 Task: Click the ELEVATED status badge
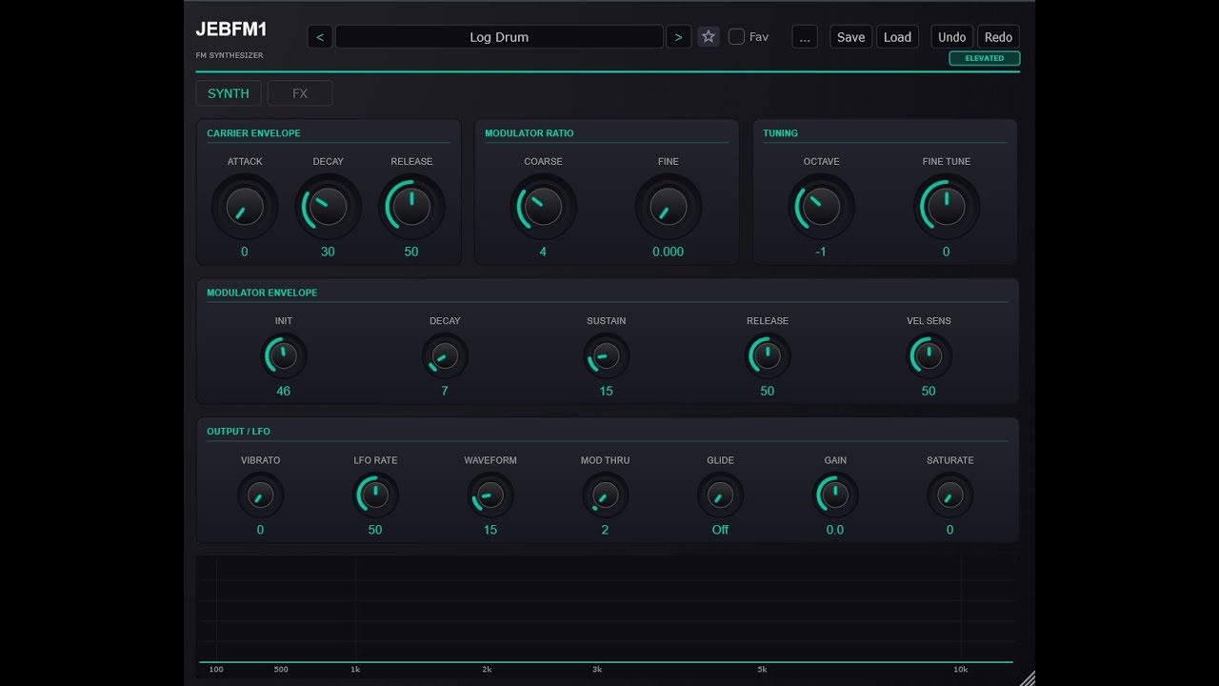[x=985, y=58]
